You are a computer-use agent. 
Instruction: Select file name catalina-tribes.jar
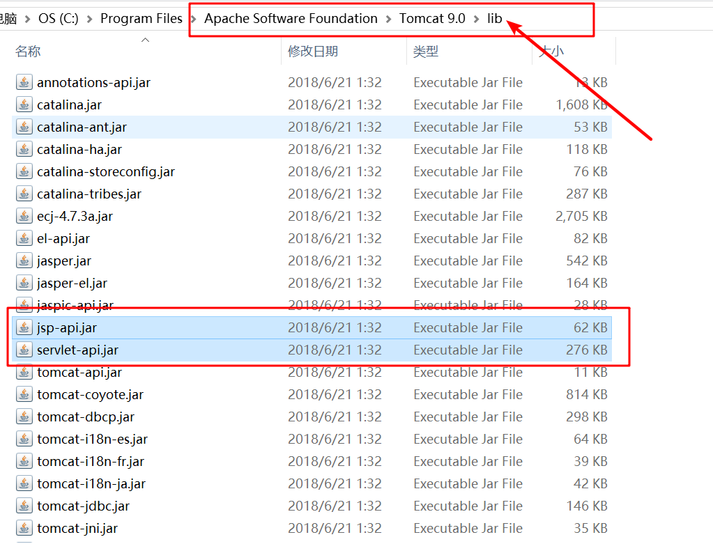click(x=89, y=194)
